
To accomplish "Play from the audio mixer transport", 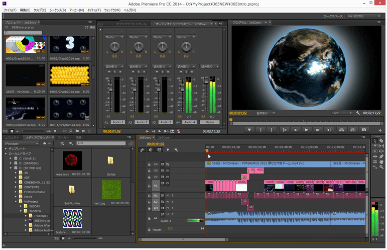I will (160, 131).
